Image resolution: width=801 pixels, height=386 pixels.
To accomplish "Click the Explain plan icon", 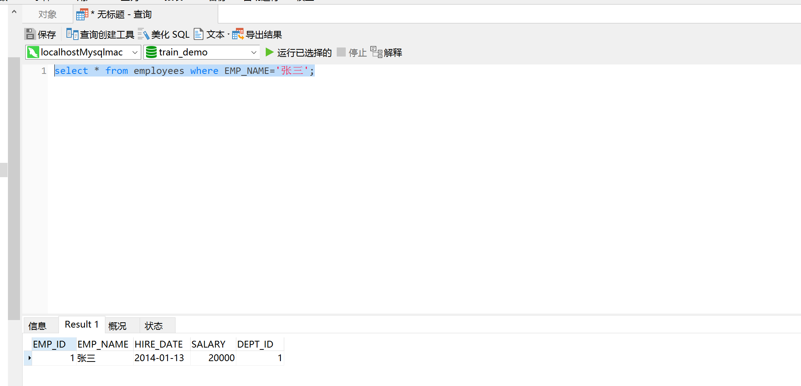I will (x=376, y=52).
